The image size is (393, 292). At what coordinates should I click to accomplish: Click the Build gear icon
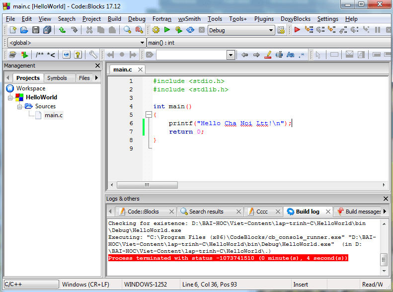(x=156, y=30)
